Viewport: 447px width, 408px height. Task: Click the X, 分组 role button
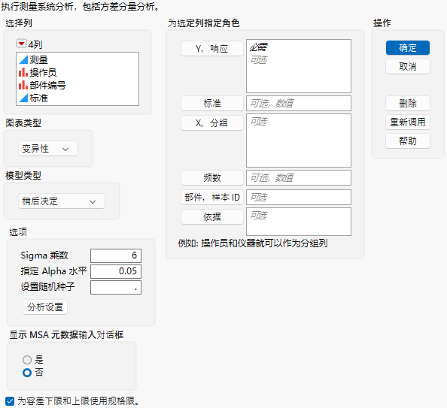211,122
